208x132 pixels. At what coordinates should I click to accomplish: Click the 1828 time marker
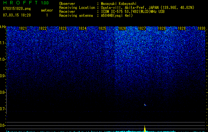pyautogui.click(x=162, y=28)
